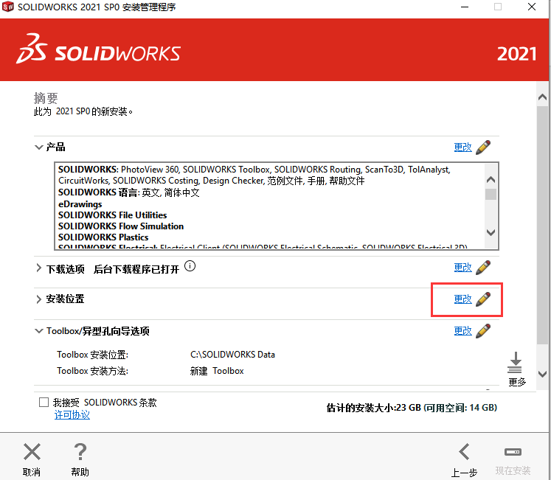The width and height of the screenshot is (551, 480).
Task: Click the Toolbox 安装位置: label
Action: 93,355
